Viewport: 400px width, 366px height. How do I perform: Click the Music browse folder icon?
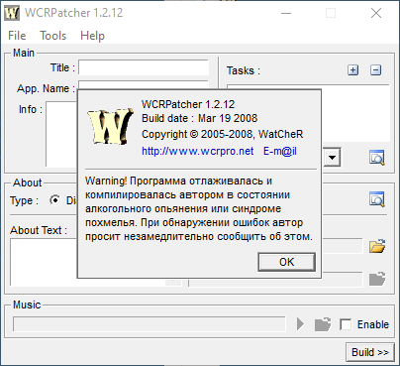click(x=323, y=324)
